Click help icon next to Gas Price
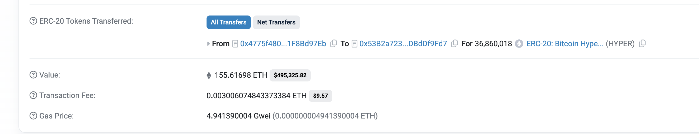This screenshot has height=134, width=699. [x=33, y=116]
